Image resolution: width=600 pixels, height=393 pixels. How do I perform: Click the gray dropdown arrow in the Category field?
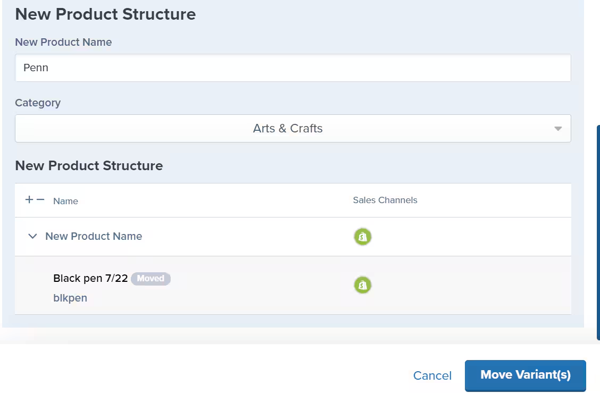point(558,128)
